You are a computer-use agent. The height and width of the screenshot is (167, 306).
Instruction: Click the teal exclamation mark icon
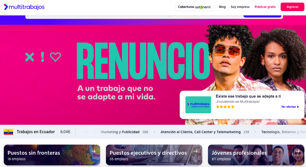(42, 57)
